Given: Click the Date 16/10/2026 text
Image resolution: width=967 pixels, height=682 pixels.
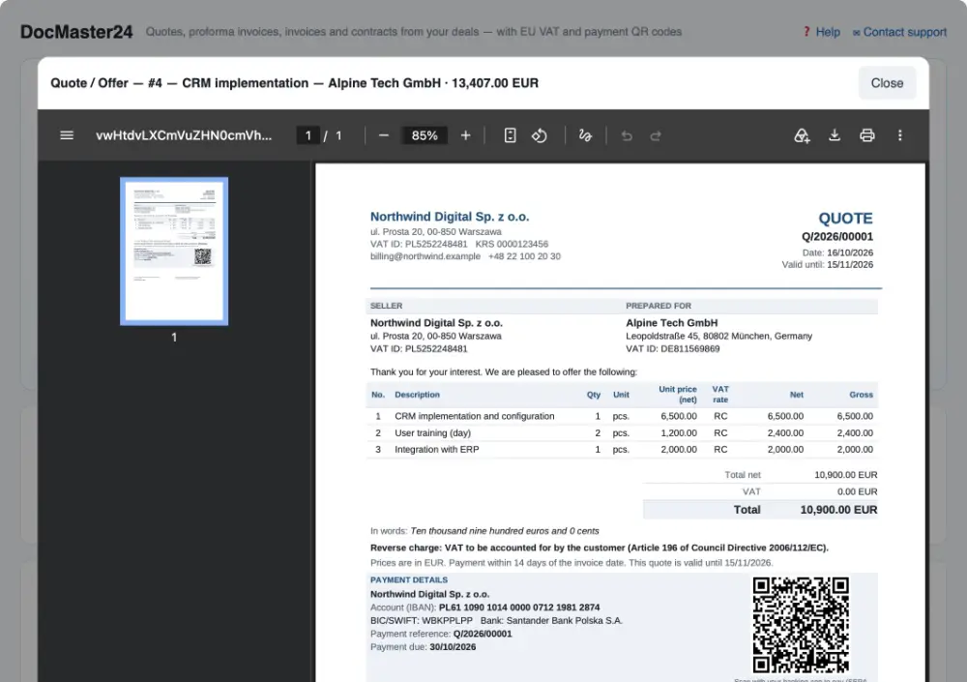Looking at the screenshot, I should tap(837, 252).
